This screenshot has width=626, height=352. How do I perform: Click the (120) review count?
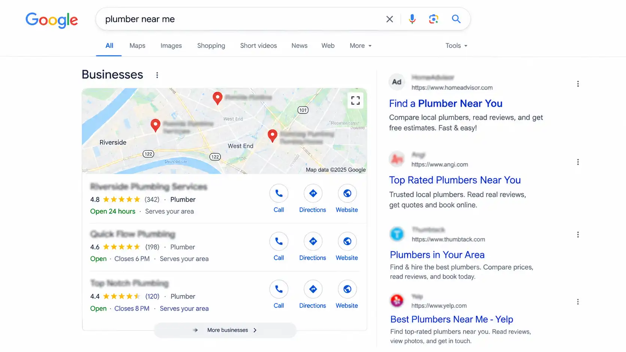tap(152, 297)
